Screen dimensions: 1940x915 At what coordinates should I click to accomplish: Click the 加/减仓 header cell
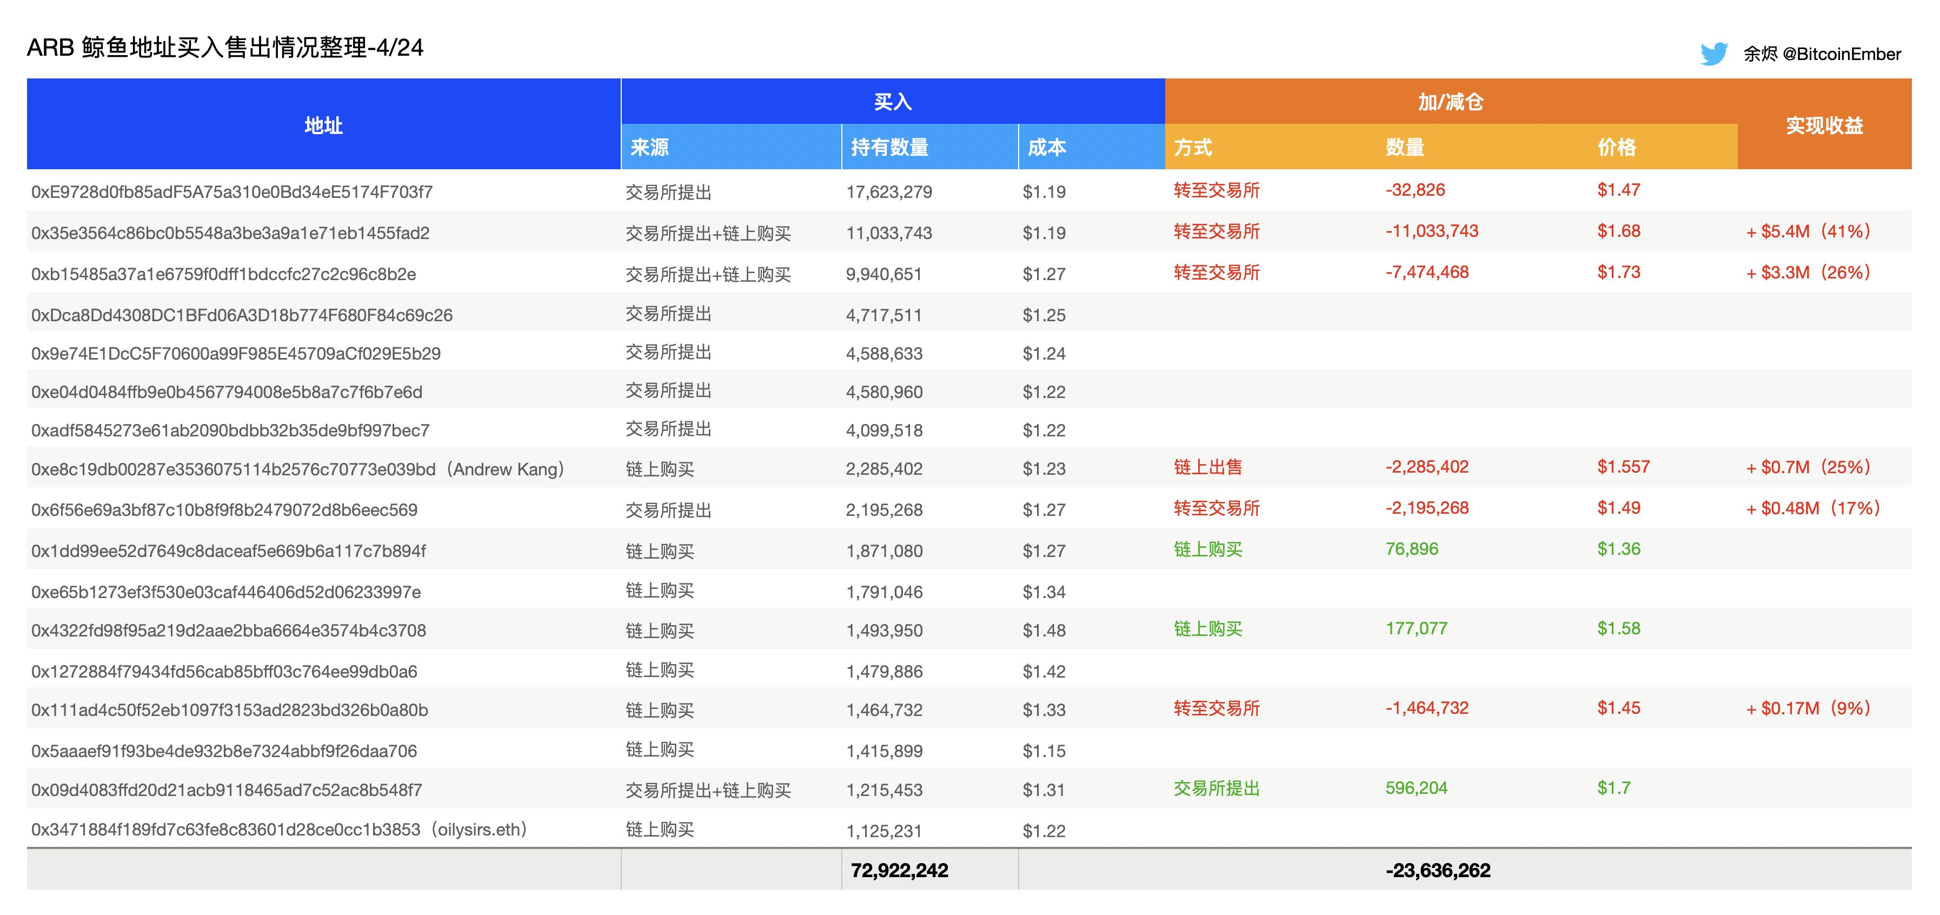[x=1450, y=102]
